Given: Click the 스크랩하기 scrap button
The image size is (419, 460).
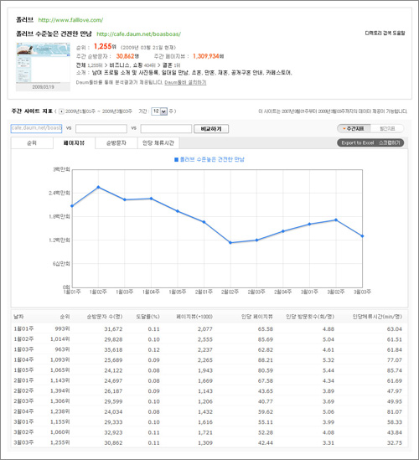Looking at the screenshot, I should pyautogui.click(x=390, y=143).
